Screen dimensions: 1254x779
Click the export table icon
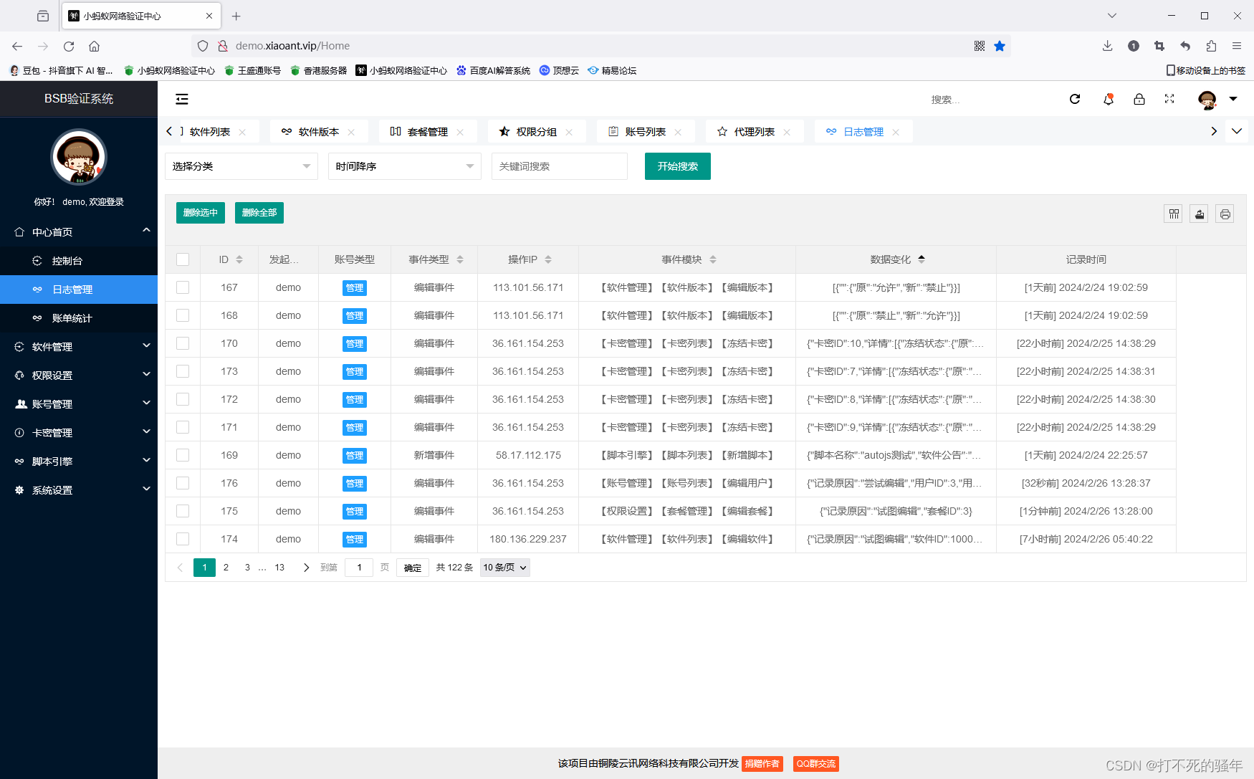coord(1200,214)
